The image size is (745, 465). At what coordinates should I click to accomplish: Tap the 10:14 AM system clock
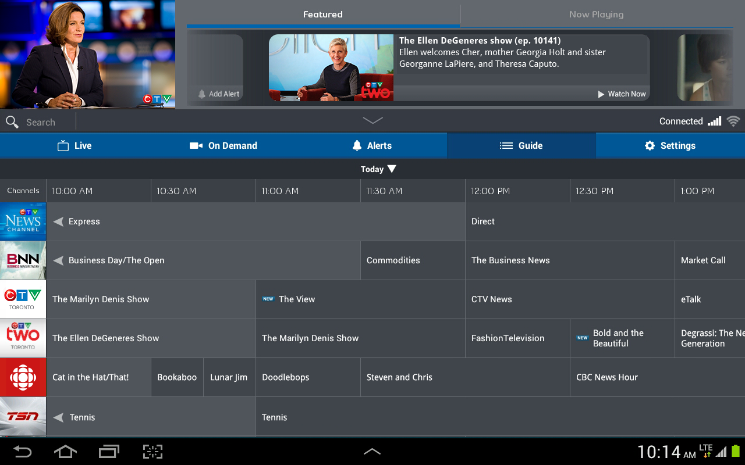coord(666,452)
